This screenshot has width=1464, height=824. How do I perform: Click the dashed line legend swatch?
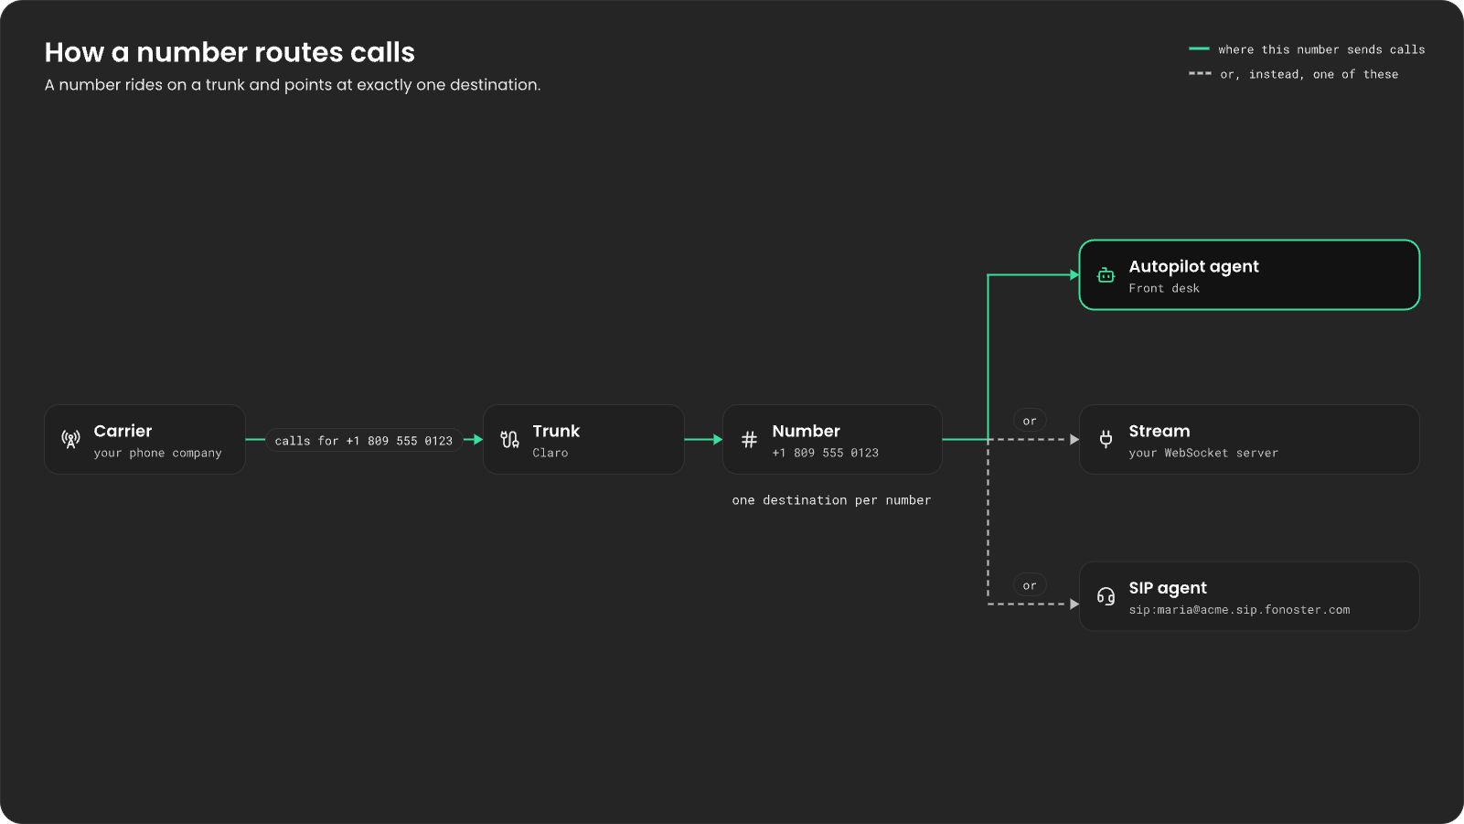[x=1200, y=73]
